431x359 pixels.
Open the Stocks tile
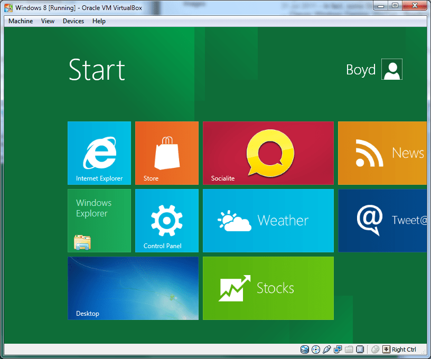click(x=268, y=288)
